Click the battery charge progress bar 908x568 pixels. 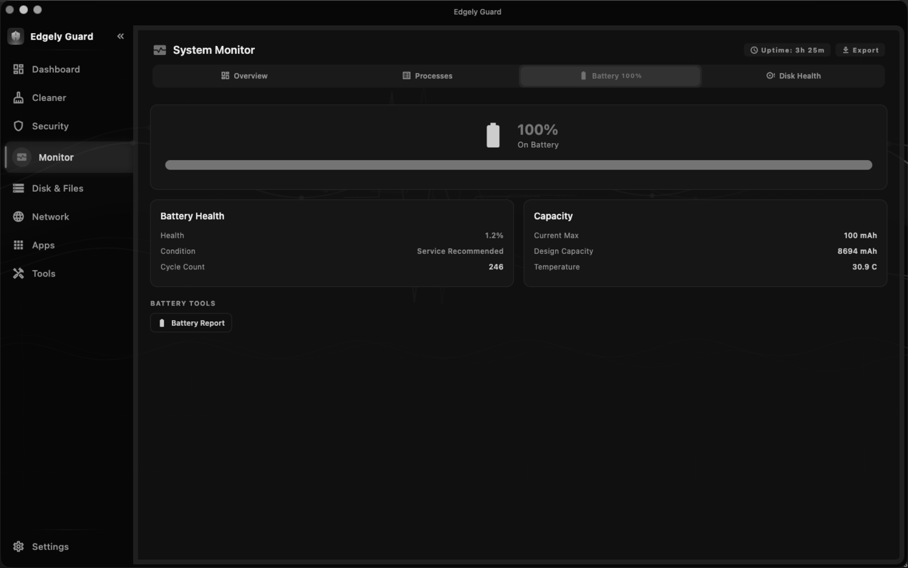519,165
